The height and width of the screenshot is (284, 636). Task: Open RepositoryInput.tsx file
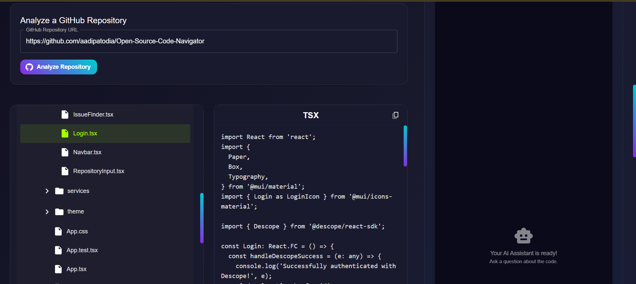point(105,171)
